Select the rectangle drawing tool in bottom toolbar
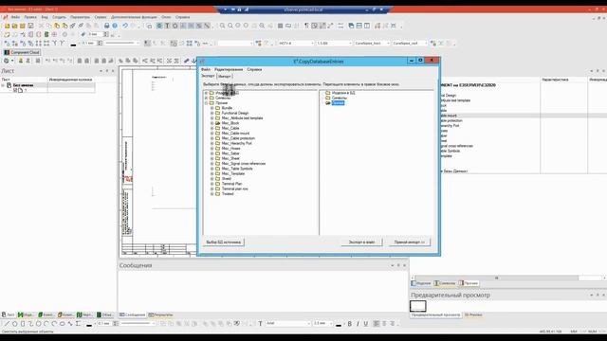This screenshot has width=607, height=341. click(x=23, y=324)
